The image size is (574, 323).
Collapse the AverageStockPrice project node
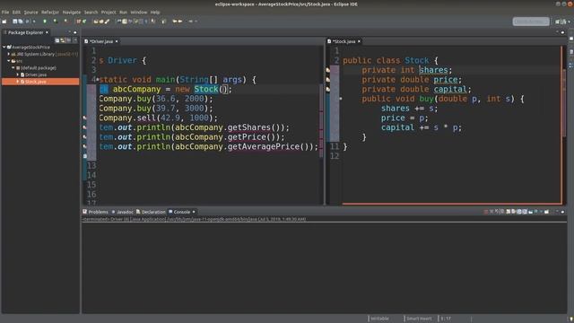4,48
